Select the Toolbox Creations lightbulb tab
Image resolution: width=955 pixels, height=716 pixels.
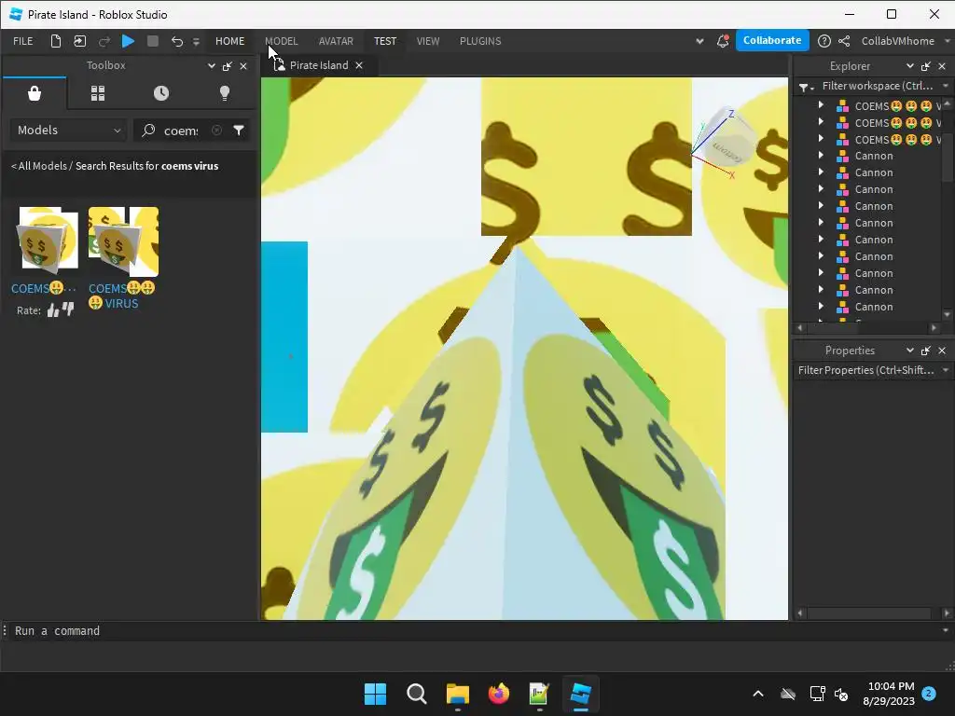(225, 93)
